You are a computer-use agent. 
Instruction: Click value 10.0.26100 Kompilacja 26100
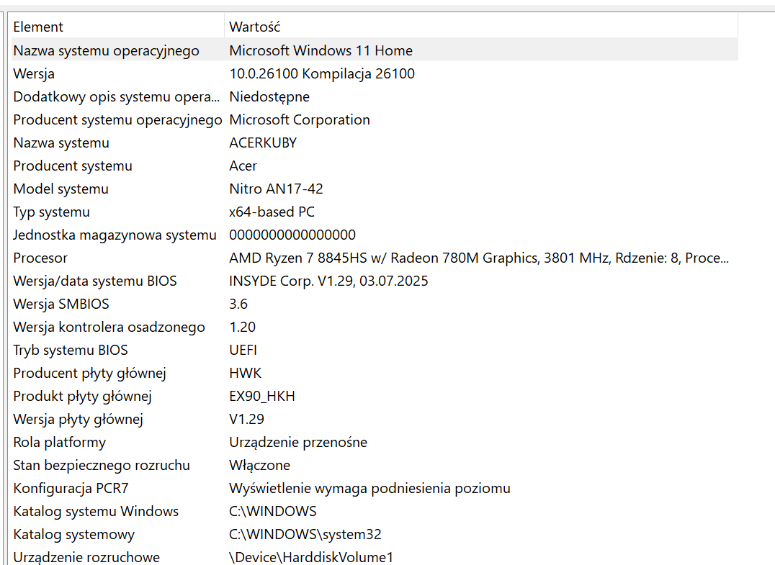click(x=322, y=73)
